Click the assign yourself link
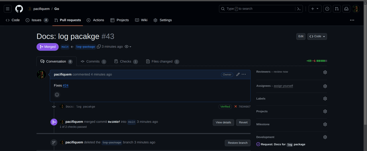367x151 pixels. 283,86
